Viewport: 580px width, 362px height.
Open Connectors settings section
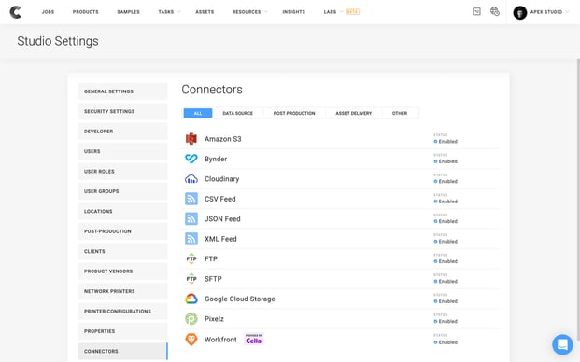coord(122,351)
